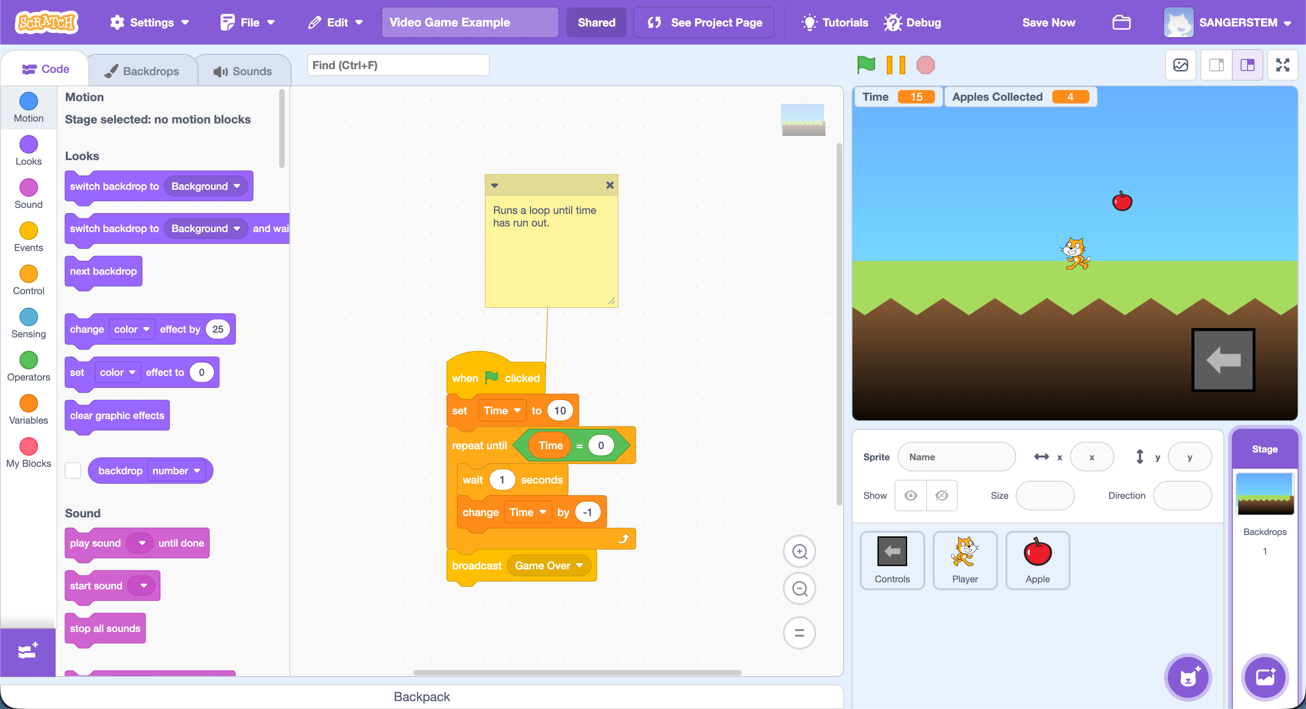Select the Looks block category
The height and width of the screenshot is (709, 1306).
click(x=28, y=151)
